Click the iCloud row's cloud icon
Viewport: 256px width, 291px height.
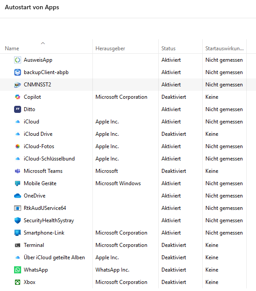[18, 122]
